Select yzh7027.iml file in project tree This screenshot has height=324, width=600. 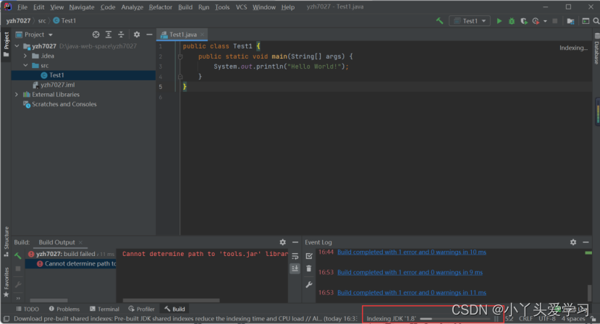tap(57, 85)
